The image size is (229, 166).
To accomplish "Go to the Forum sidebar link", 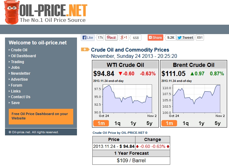I will point(17,85).
